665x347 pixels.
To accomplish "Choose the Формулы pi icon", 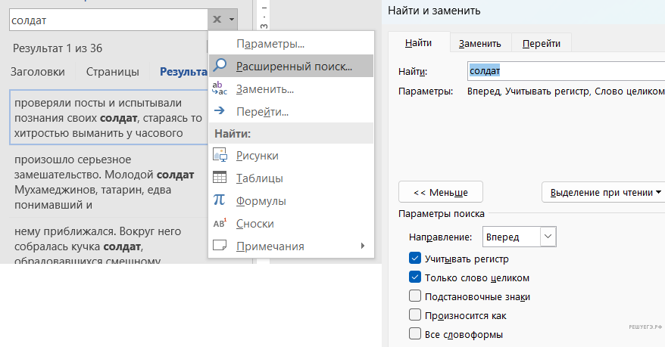I will (x=220, y=200).
